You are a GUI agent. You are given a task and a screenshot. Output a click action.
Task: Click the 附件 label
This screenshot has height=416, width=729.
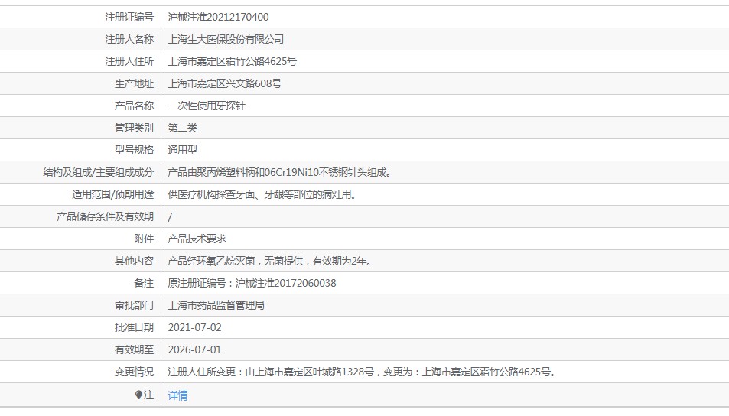(x=144, y=239)
